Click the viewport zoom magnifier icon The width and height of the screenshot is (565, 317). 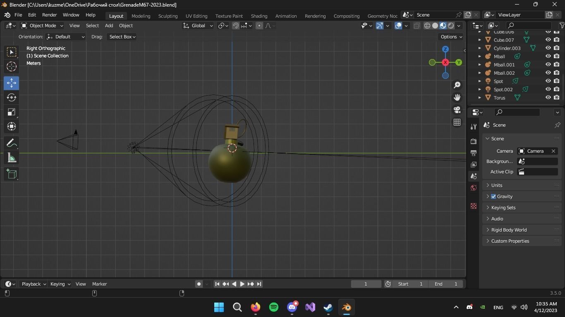[457, 85]
